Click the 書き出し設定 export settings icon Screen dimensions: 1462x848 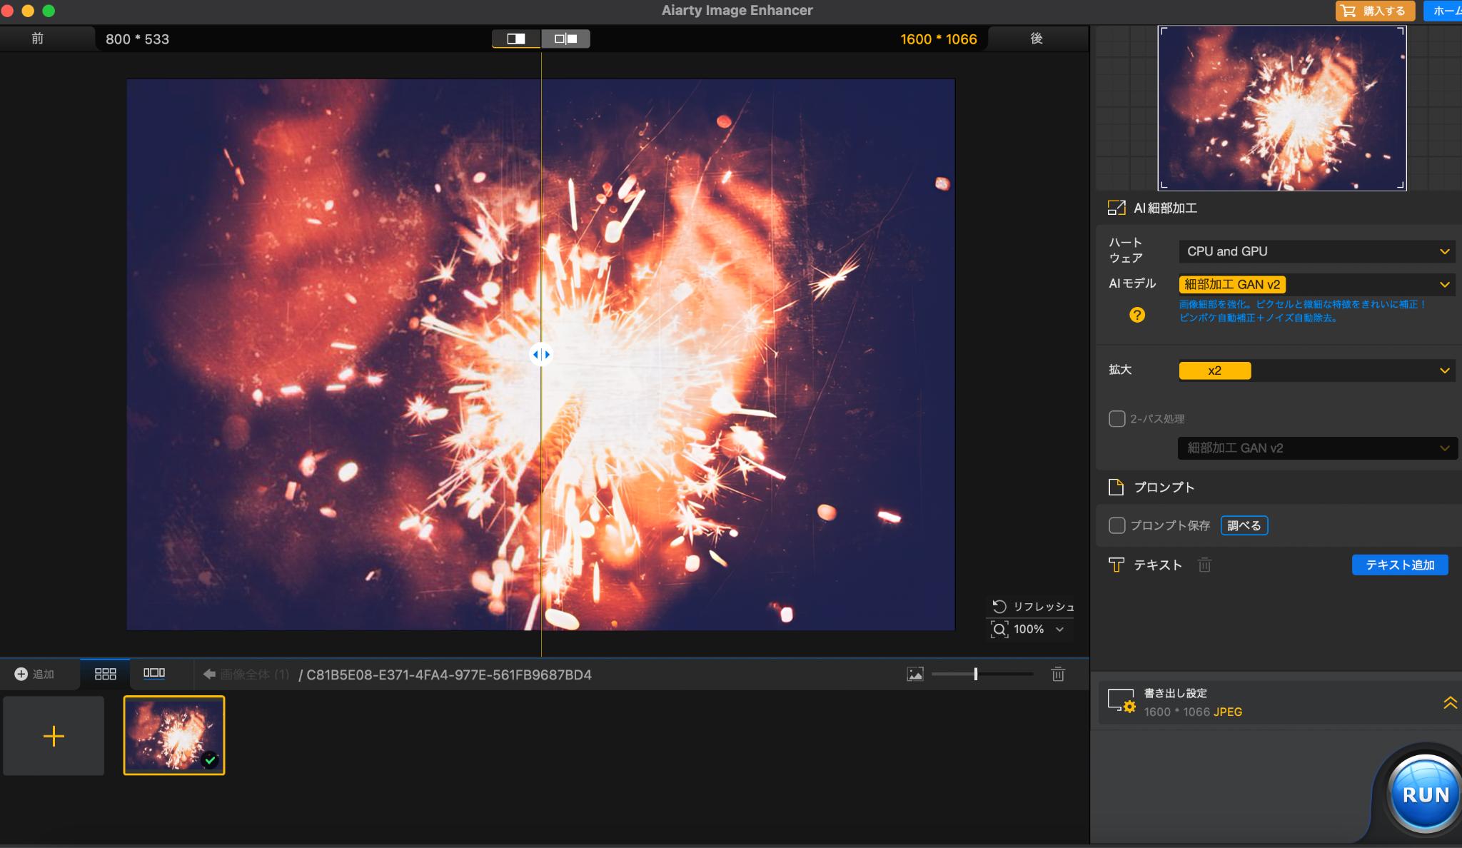tap(1121, 701)
